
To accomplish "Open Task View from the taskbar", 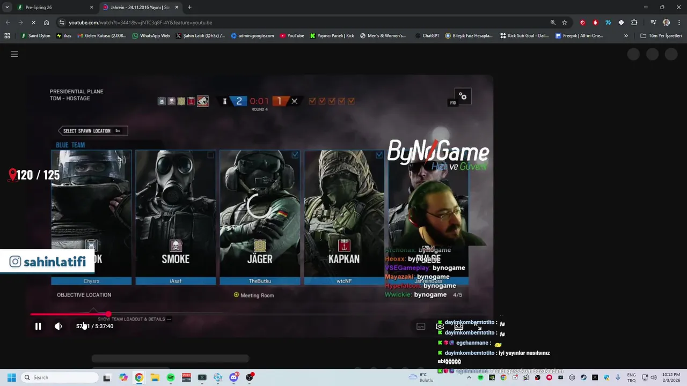I will pos(107,377).
